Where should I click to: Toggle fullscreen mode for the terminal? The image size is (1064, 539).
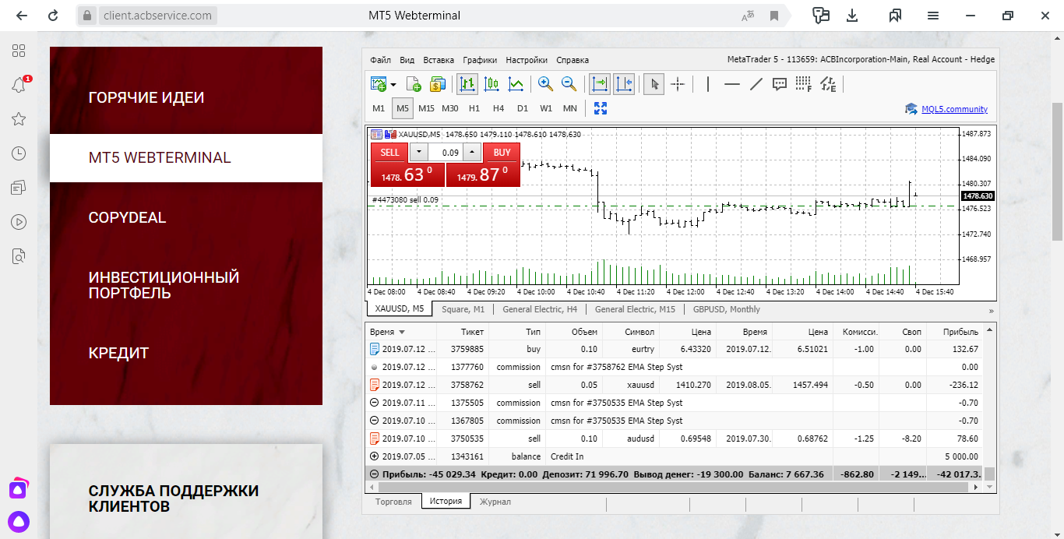coord(601,108)
